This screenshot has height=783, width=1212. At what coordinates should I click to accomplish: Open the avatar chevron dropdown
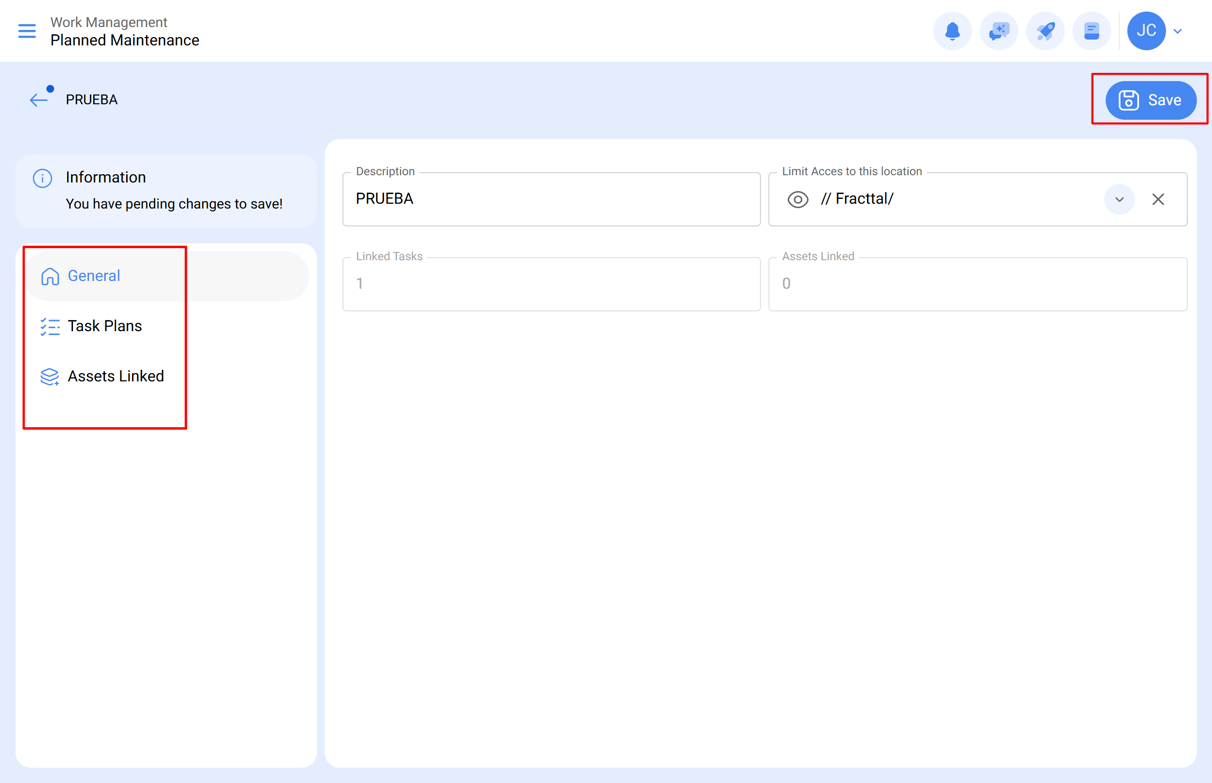click(x=1178, y=31)
